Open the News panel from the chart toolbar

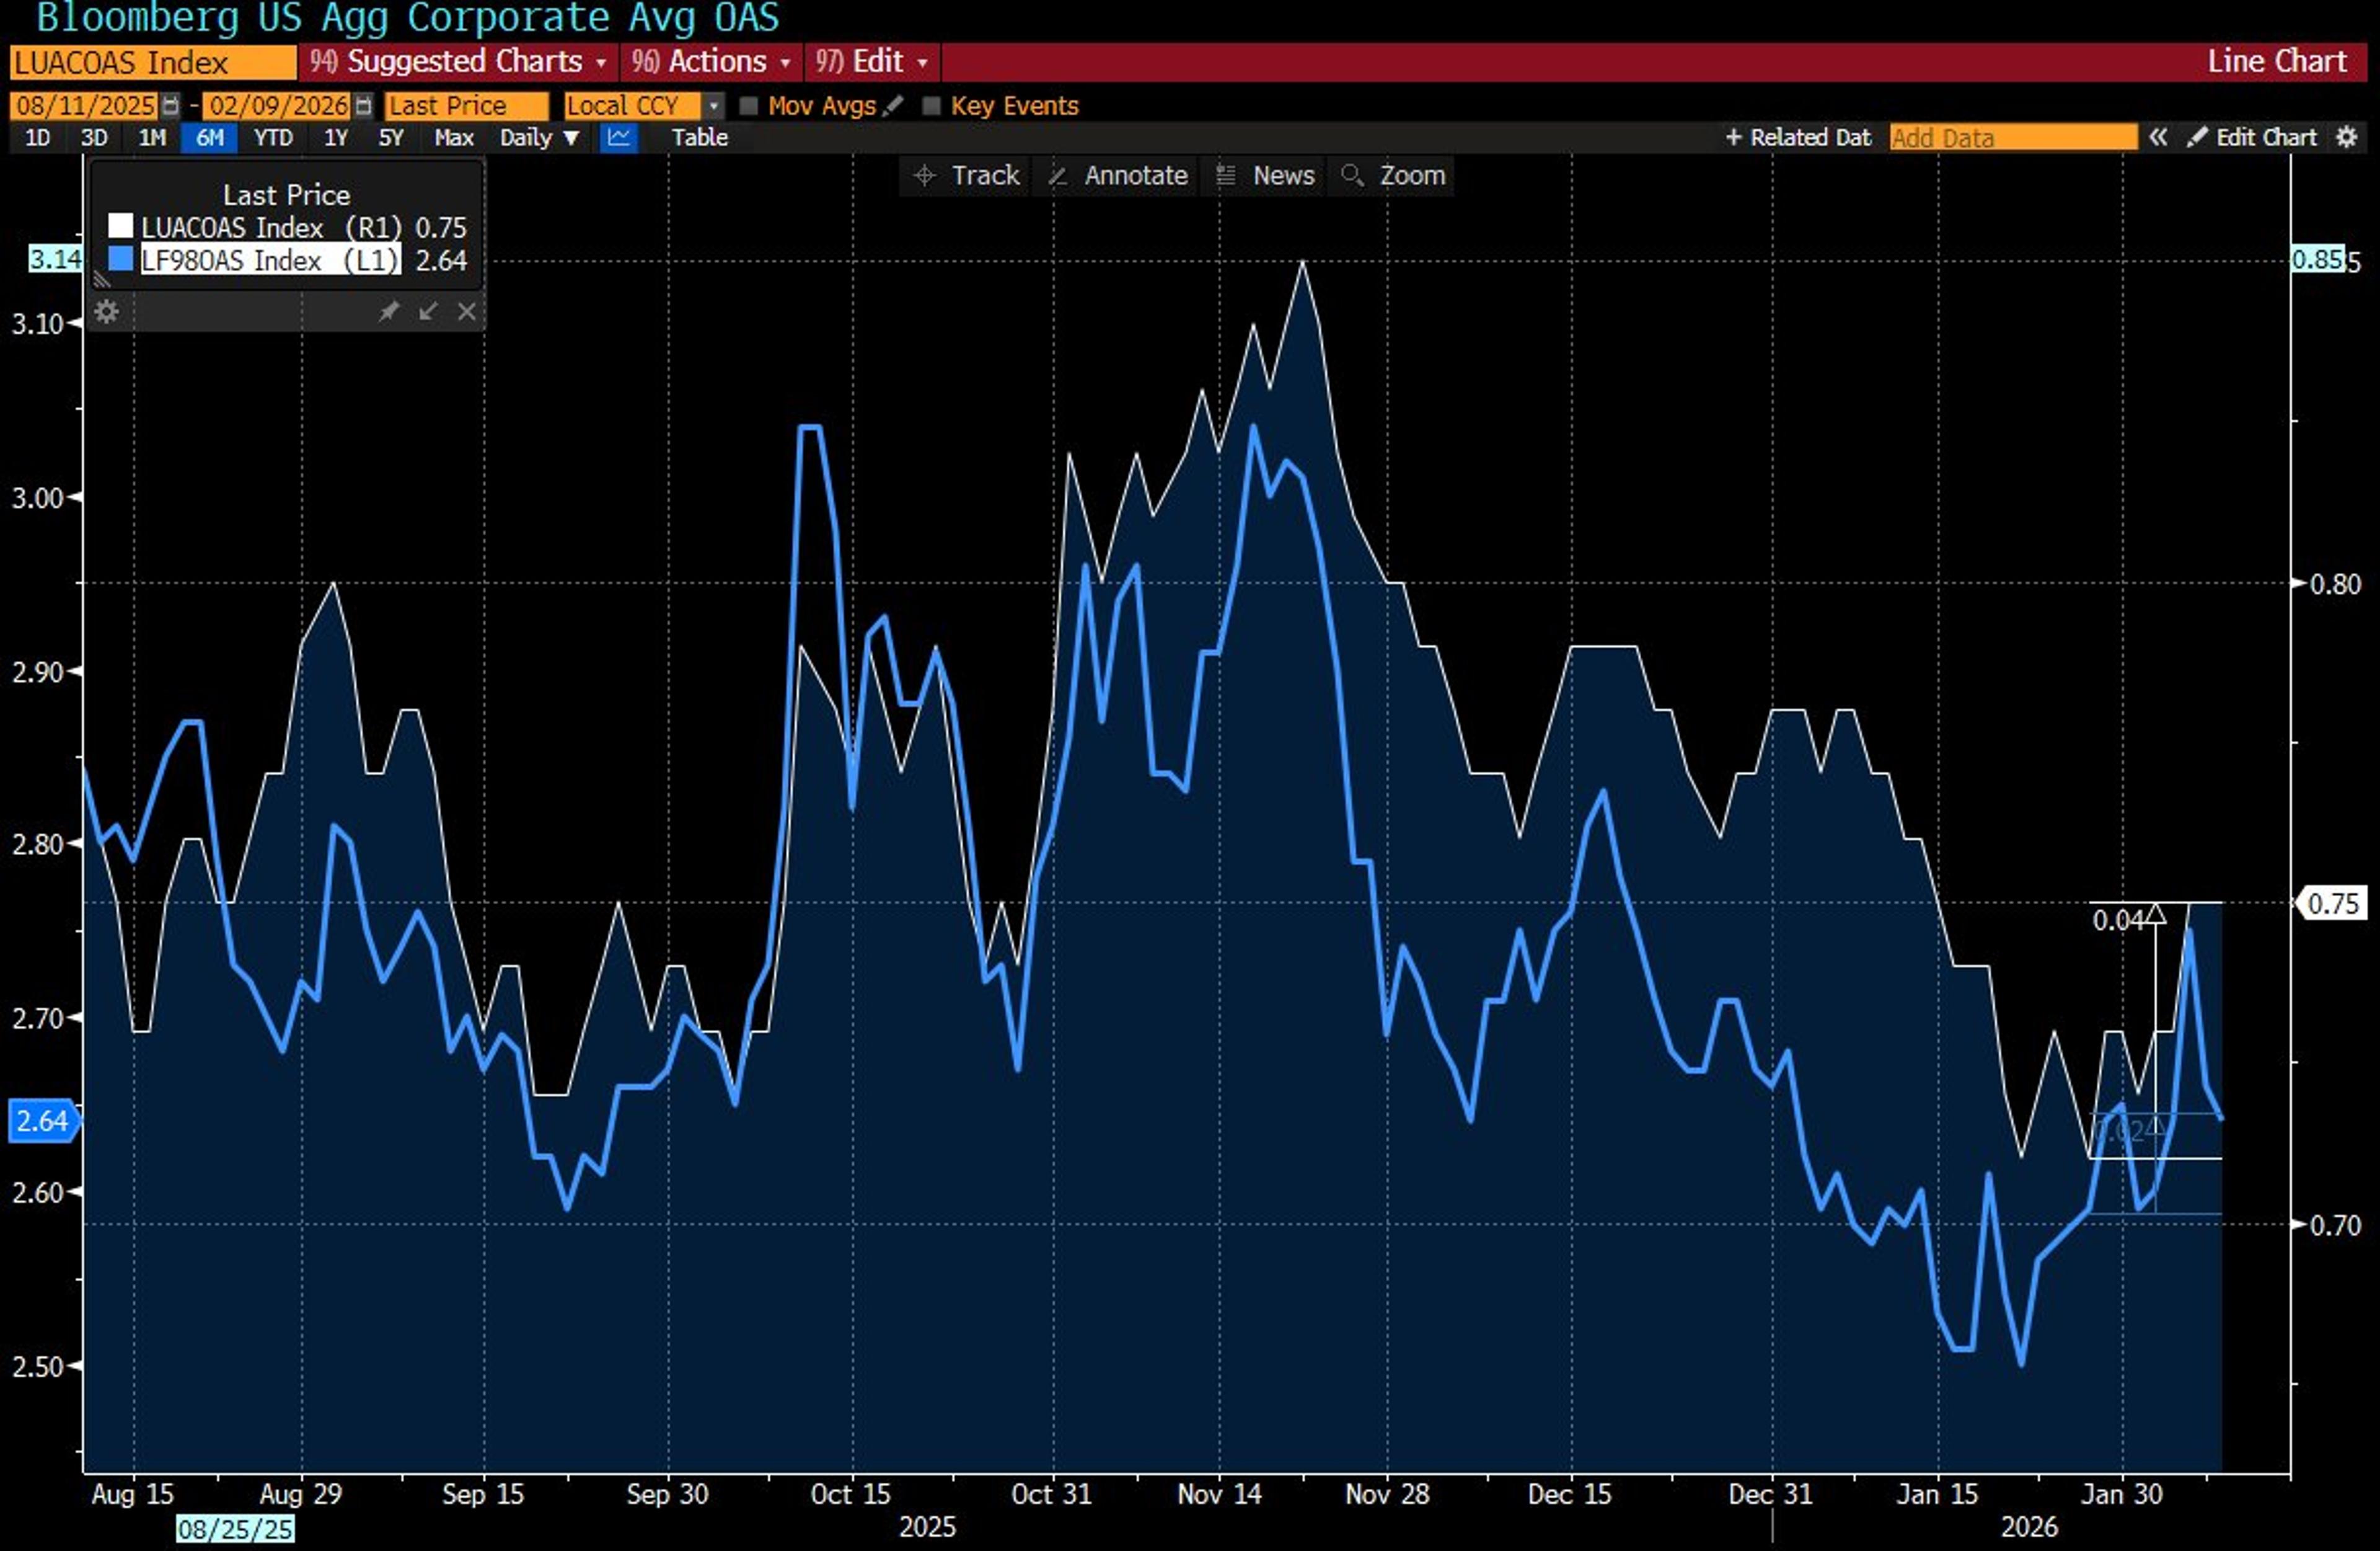pos(1263,176)
